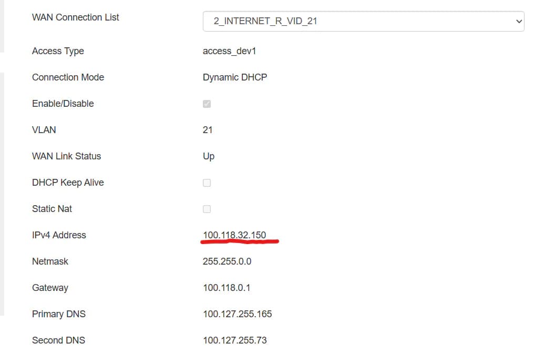Screen dimensions: 555x353
Task: Open the WAN Connection List dropdown
Action: [363, 21]
